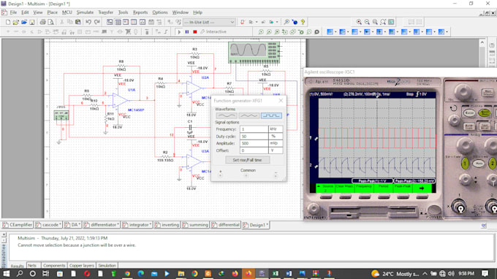The width and height of the screenshot is (497, 279).
Task: Click the oscilloscope horizontal time/div knob
Action: [x=463, y=91]
